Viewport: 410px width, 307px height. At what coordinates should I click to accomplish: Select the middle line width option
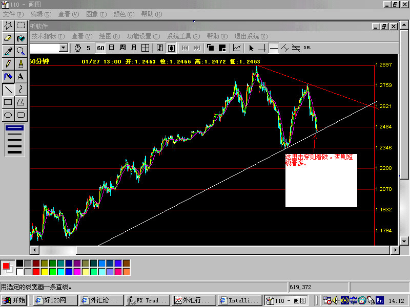pos(14,140)
